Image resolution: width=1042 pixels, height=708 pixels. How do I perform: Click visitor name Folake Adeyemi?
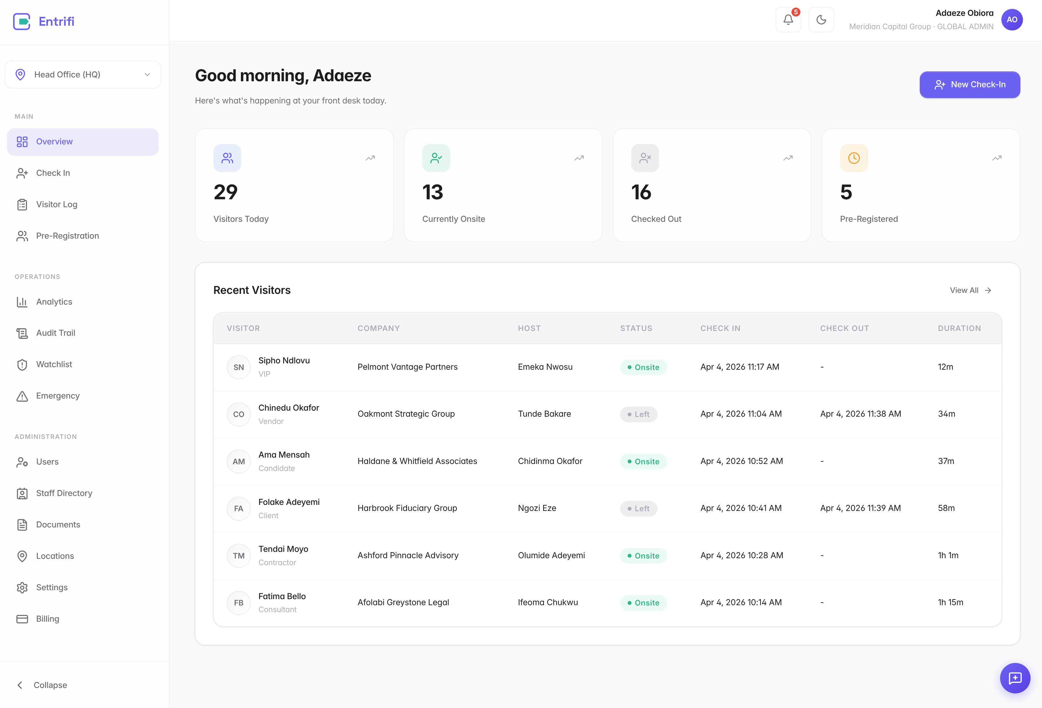289,502
